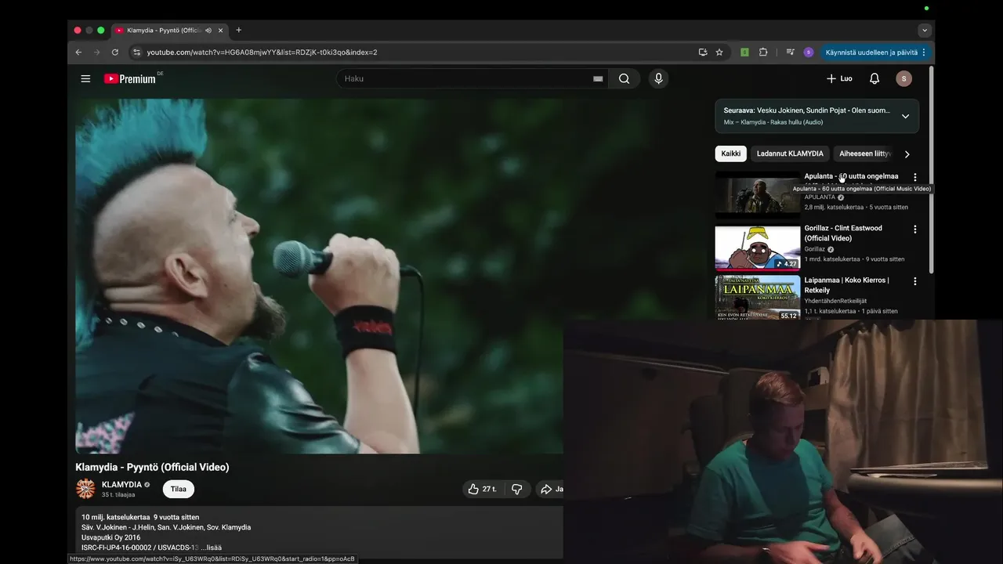Open the media control icon in toolbar
The image size is (1003, 564).
tap(791, 52)
